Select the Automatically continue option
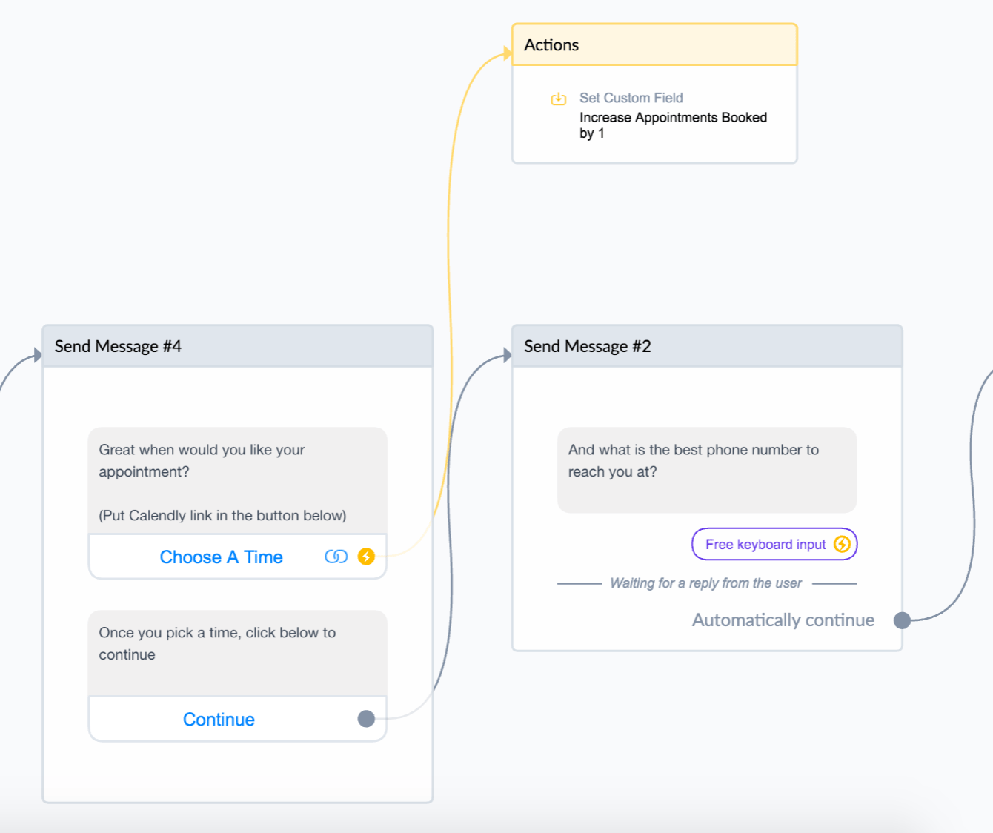The image size is (993, 833). pyautogui.click(x=783, y=620)
